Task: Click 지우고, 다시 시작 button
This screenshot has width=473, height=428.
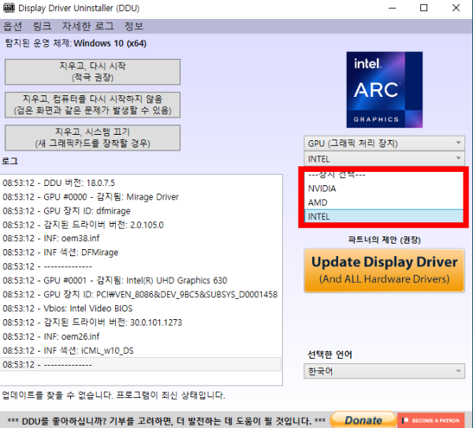Action: (92, 72)
